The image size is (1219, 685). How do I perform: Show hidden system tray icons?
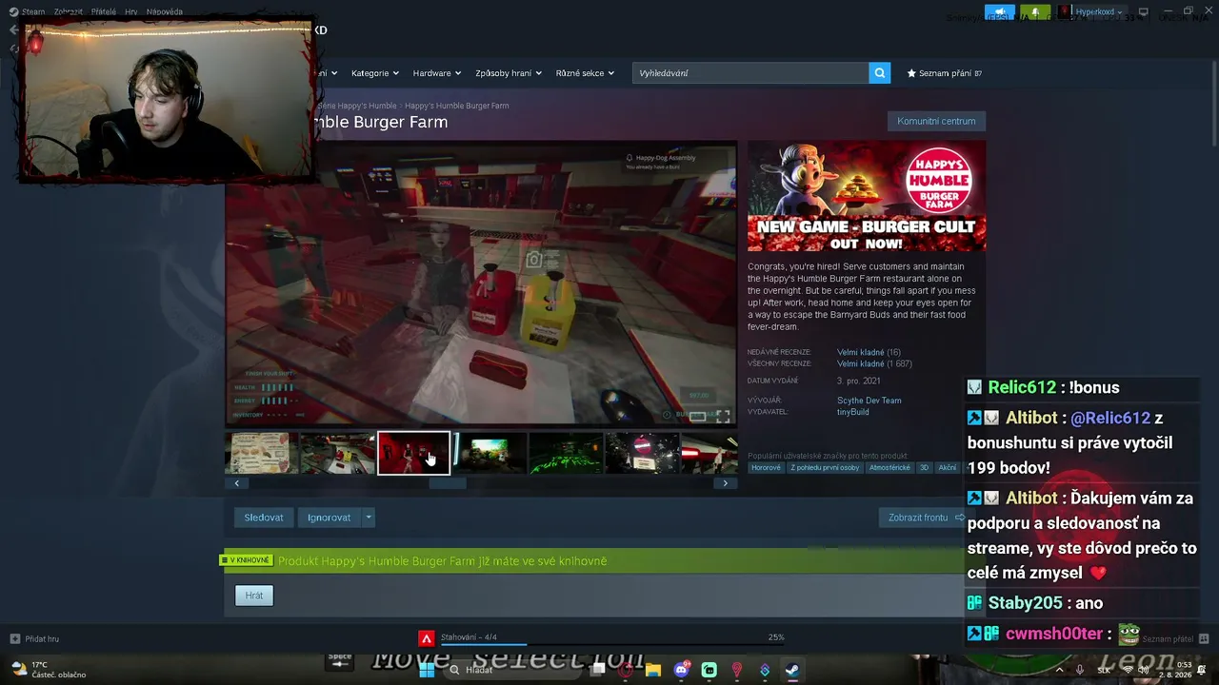pyautogui.click(x=1059, y=670)
